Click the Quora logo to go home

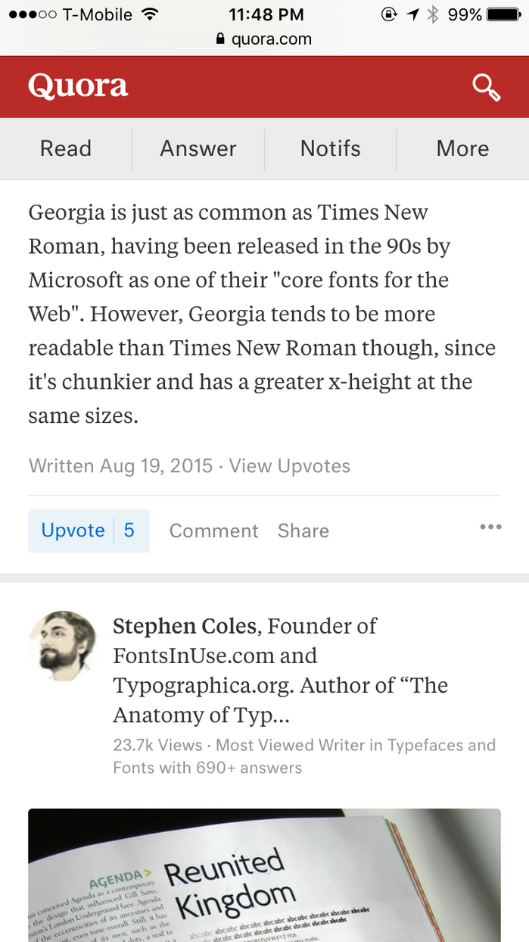point(77,86)
